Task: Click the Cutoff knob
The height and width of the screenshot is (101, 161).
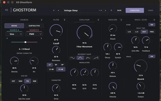Action: tap(56, 31)
